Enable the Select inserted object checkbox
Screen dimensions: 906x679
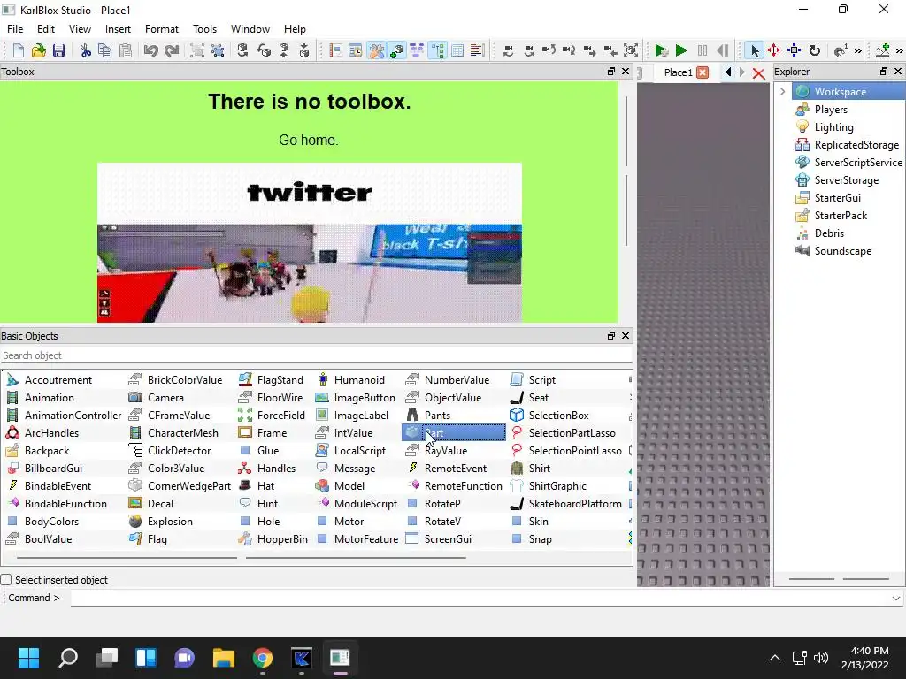pos(6,580)
